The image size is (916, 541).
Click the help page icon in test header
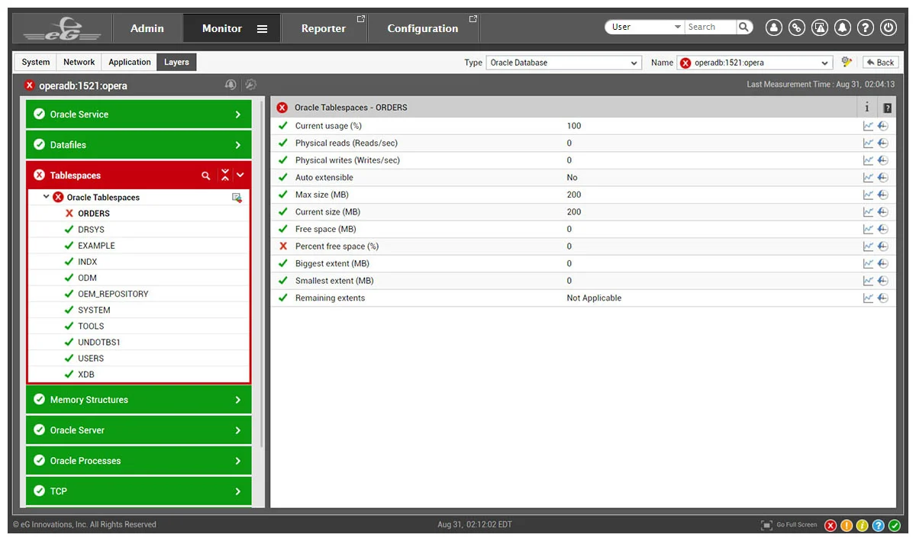[887, 108]
